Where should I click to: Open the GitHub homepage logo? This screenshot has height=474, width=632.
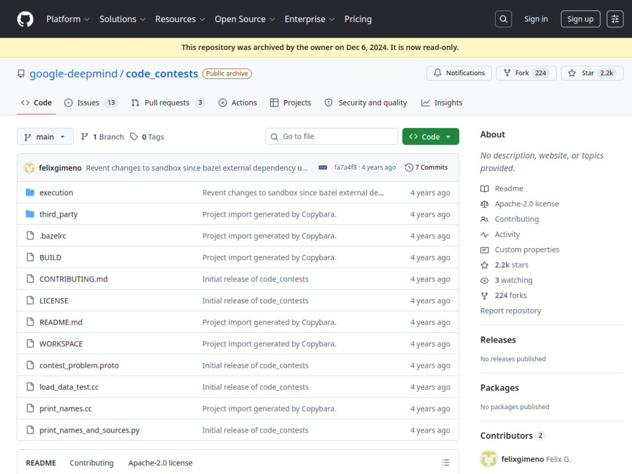pyautogui.click(x=25, y=19)
